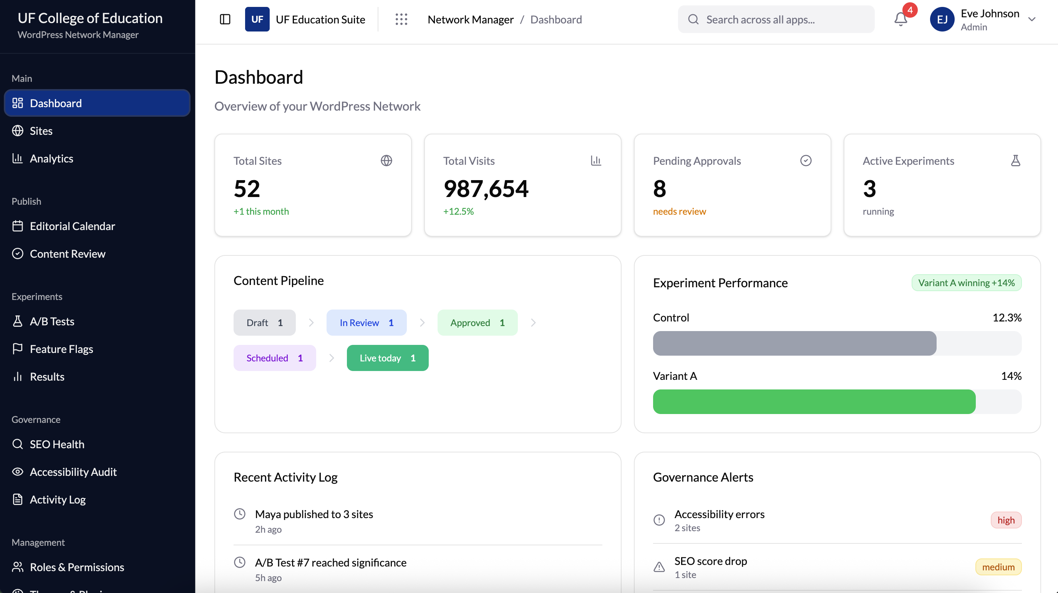Click the Dashboard breadcrumb item
Image resolution: width=1058 pixels, height=593 pixels.
pos(556,19)
